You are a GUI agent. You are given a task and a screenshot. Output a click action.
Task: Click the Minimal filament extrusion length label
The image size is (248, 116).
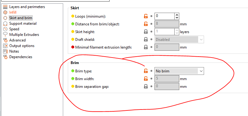pyautogui.click(x=104, y=47)
